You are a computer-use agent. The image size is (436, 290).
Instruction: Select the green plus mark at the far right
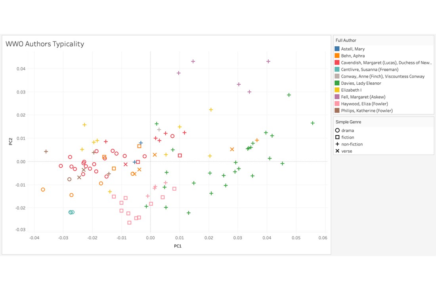pos(313,123)
